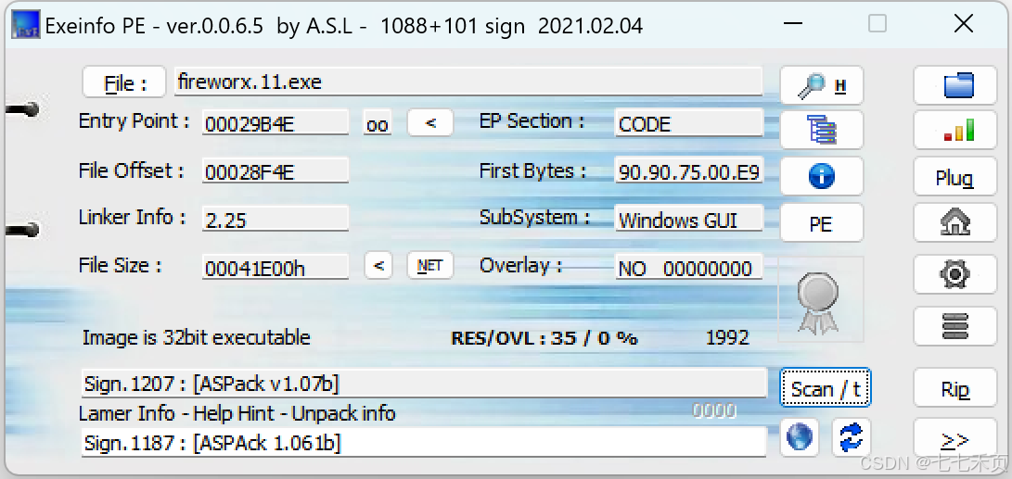Click the File Size value 00041E00h
Image resolution: width=1012 pixels, height=479 pixels.
tap(275, 267)
